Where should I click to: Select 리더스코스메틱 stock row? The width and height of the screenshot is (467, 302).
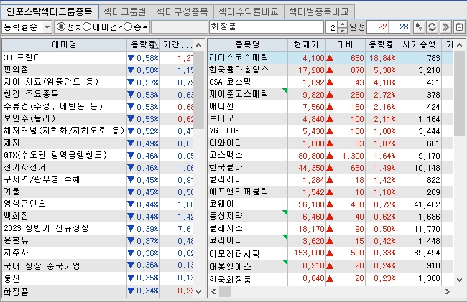click(x=330, y=57)
